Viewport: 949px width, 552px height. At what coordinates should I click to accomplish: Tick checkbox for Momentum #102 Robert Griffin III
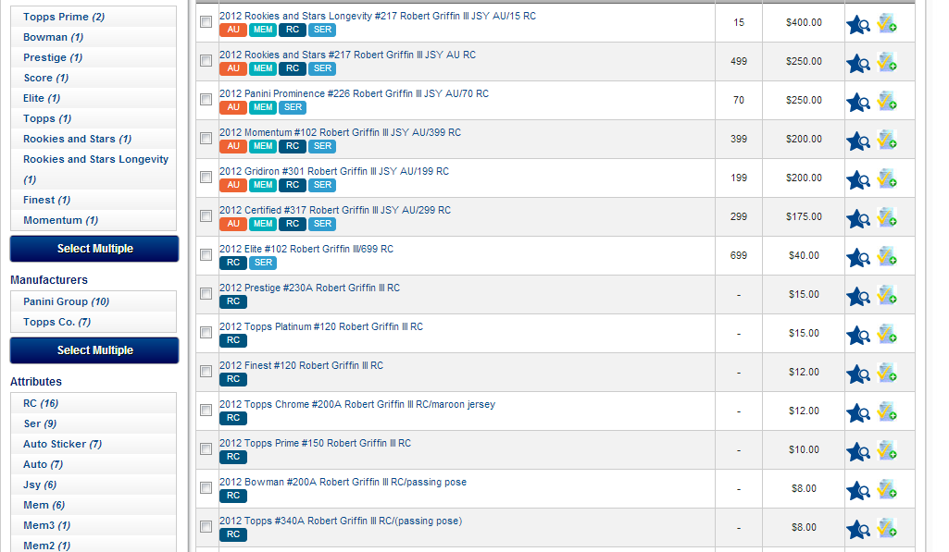point(206,138)
